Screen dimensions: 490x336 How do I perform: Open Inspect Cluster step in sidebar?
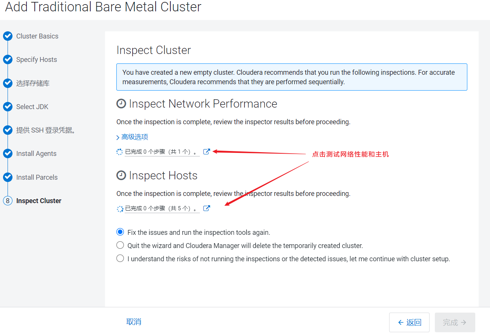(x=39, y=201)
